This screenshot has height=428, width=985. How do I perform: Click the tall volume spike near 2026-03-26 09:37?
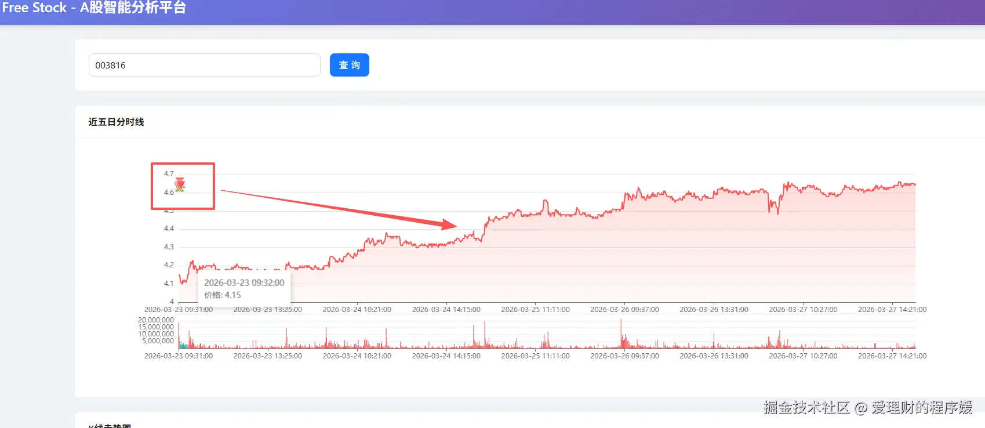coord(621,333)
